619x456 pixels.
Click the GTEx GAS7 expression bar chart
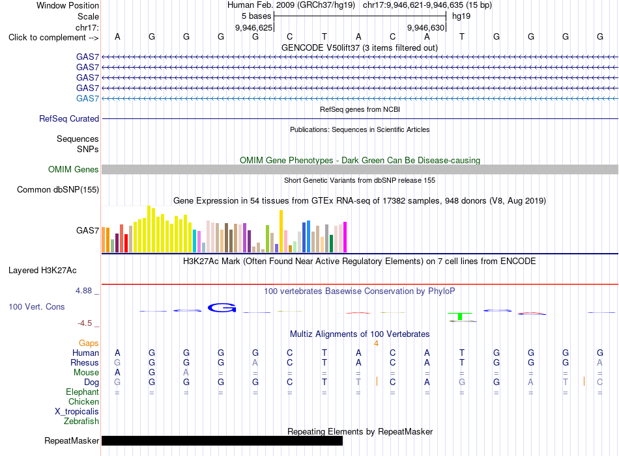224,230
